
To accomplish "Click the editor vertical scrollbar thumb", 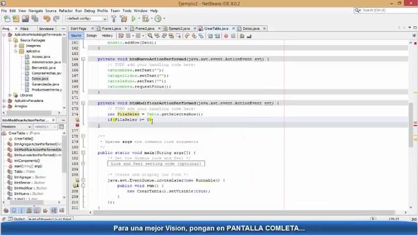I will point(411,125).
